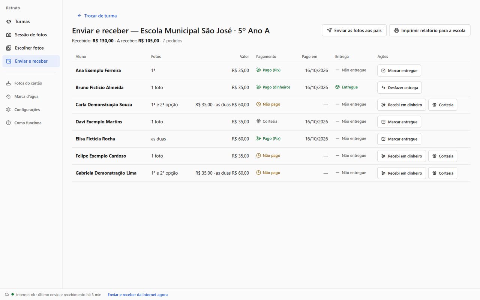Click Enviar as fotos aos pais
Viewport: 480px width, 300px height.
354,30
